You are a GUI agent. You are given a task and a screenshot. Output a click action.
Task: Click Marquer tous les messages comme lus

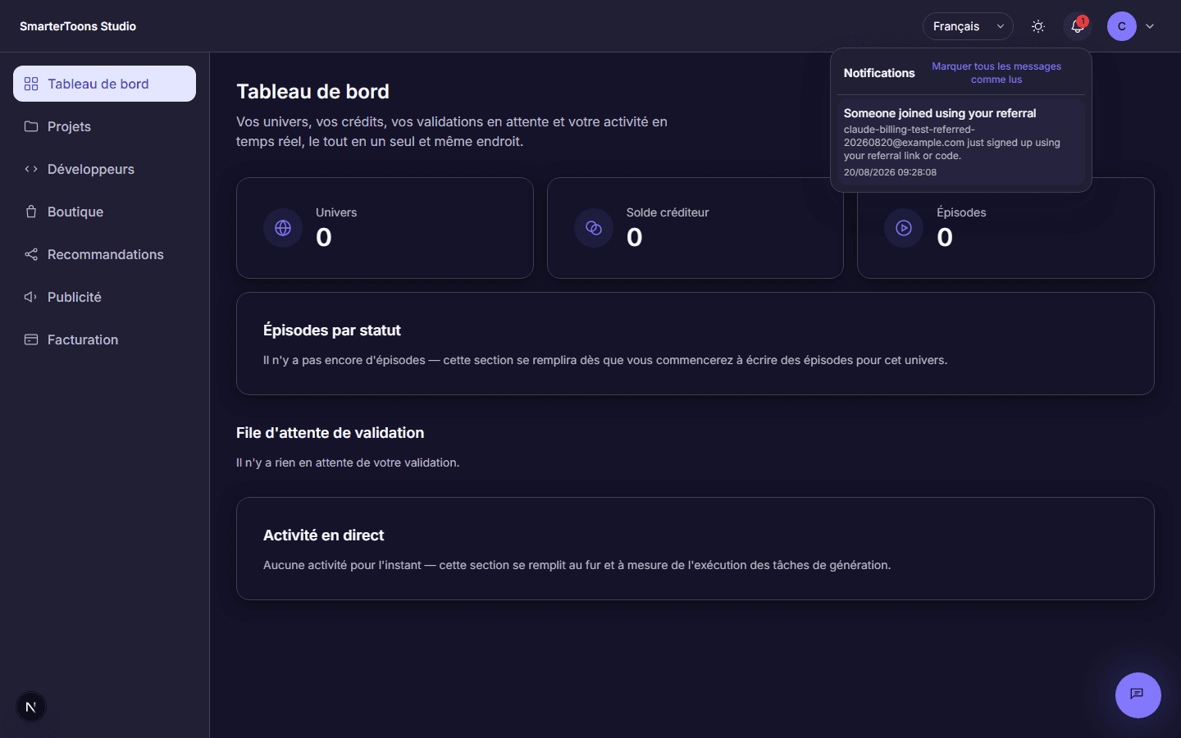pos(996,73)
